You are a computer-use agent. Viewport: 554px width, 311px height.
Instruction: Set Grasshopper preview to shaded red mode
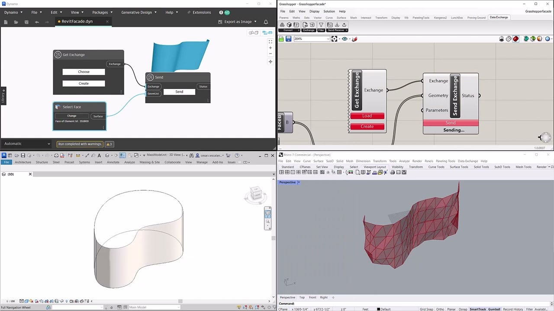tap(515, 39)
